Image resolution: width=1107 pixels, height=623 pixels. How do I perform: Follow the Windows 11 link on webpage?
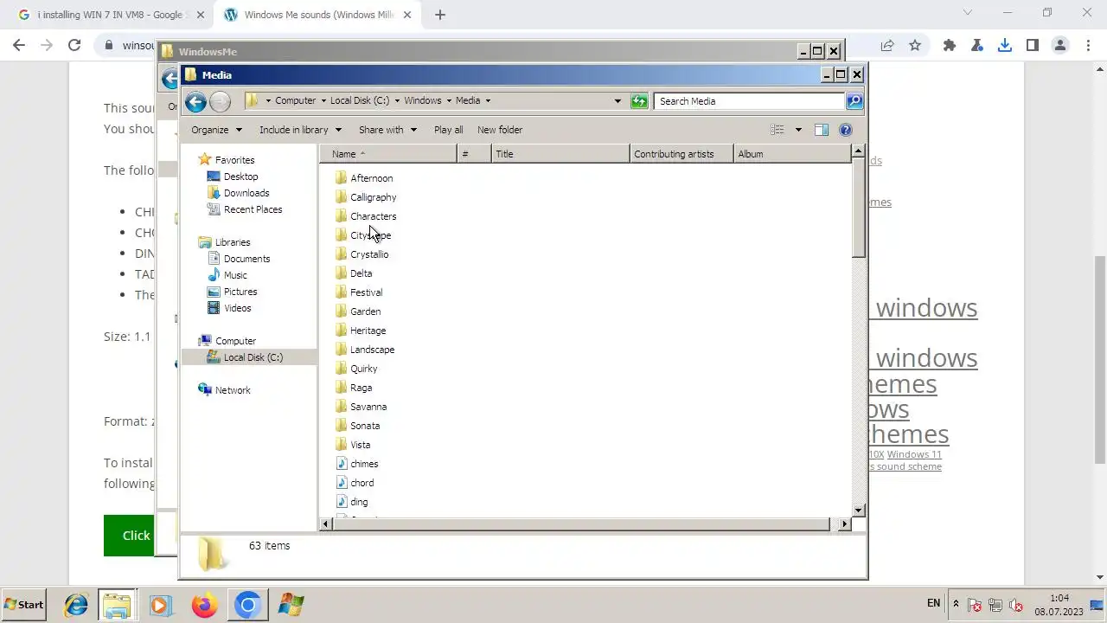tap(914, 454)
